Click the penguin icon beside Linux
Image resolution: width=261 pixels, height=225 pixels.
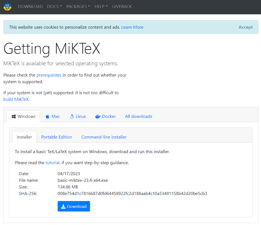point(72,116)
